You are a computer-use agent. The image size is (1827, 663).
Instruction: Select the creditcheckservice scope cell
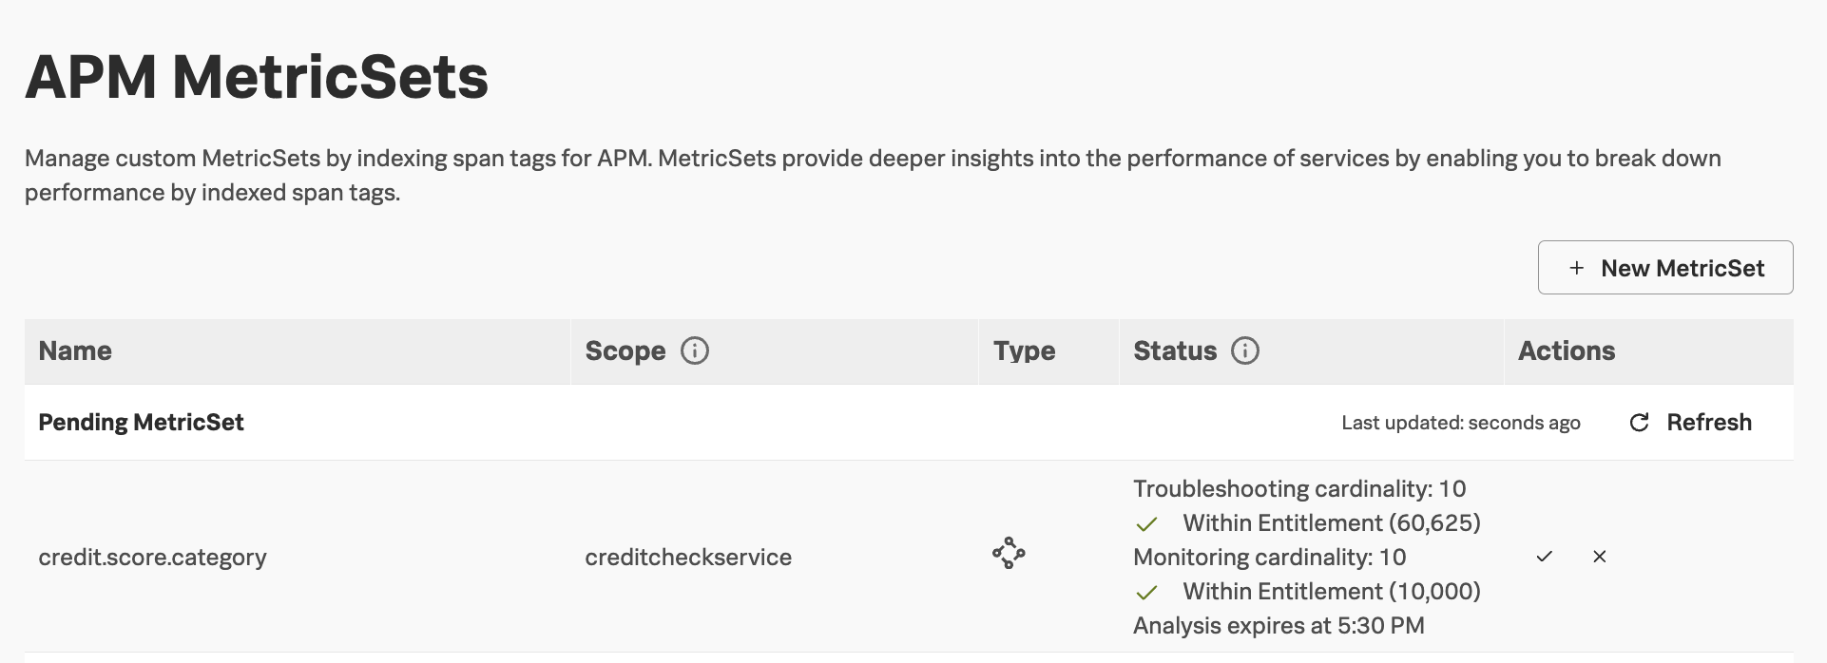pos(688,557)
